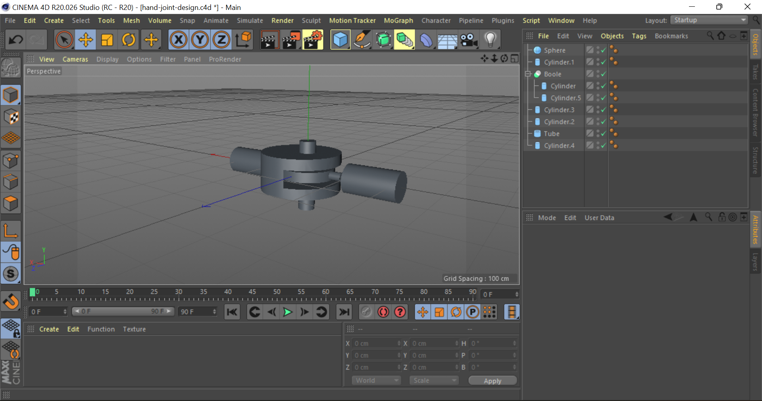Select the Rotate tool
The height and width of the screenshot is (401, 762).
[x=129, y=40]
